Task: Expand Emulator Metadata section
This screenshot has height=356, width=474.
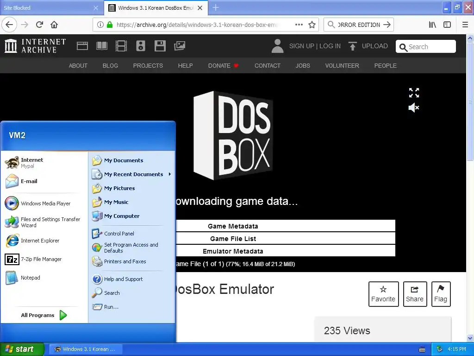Action: [285, 251]
